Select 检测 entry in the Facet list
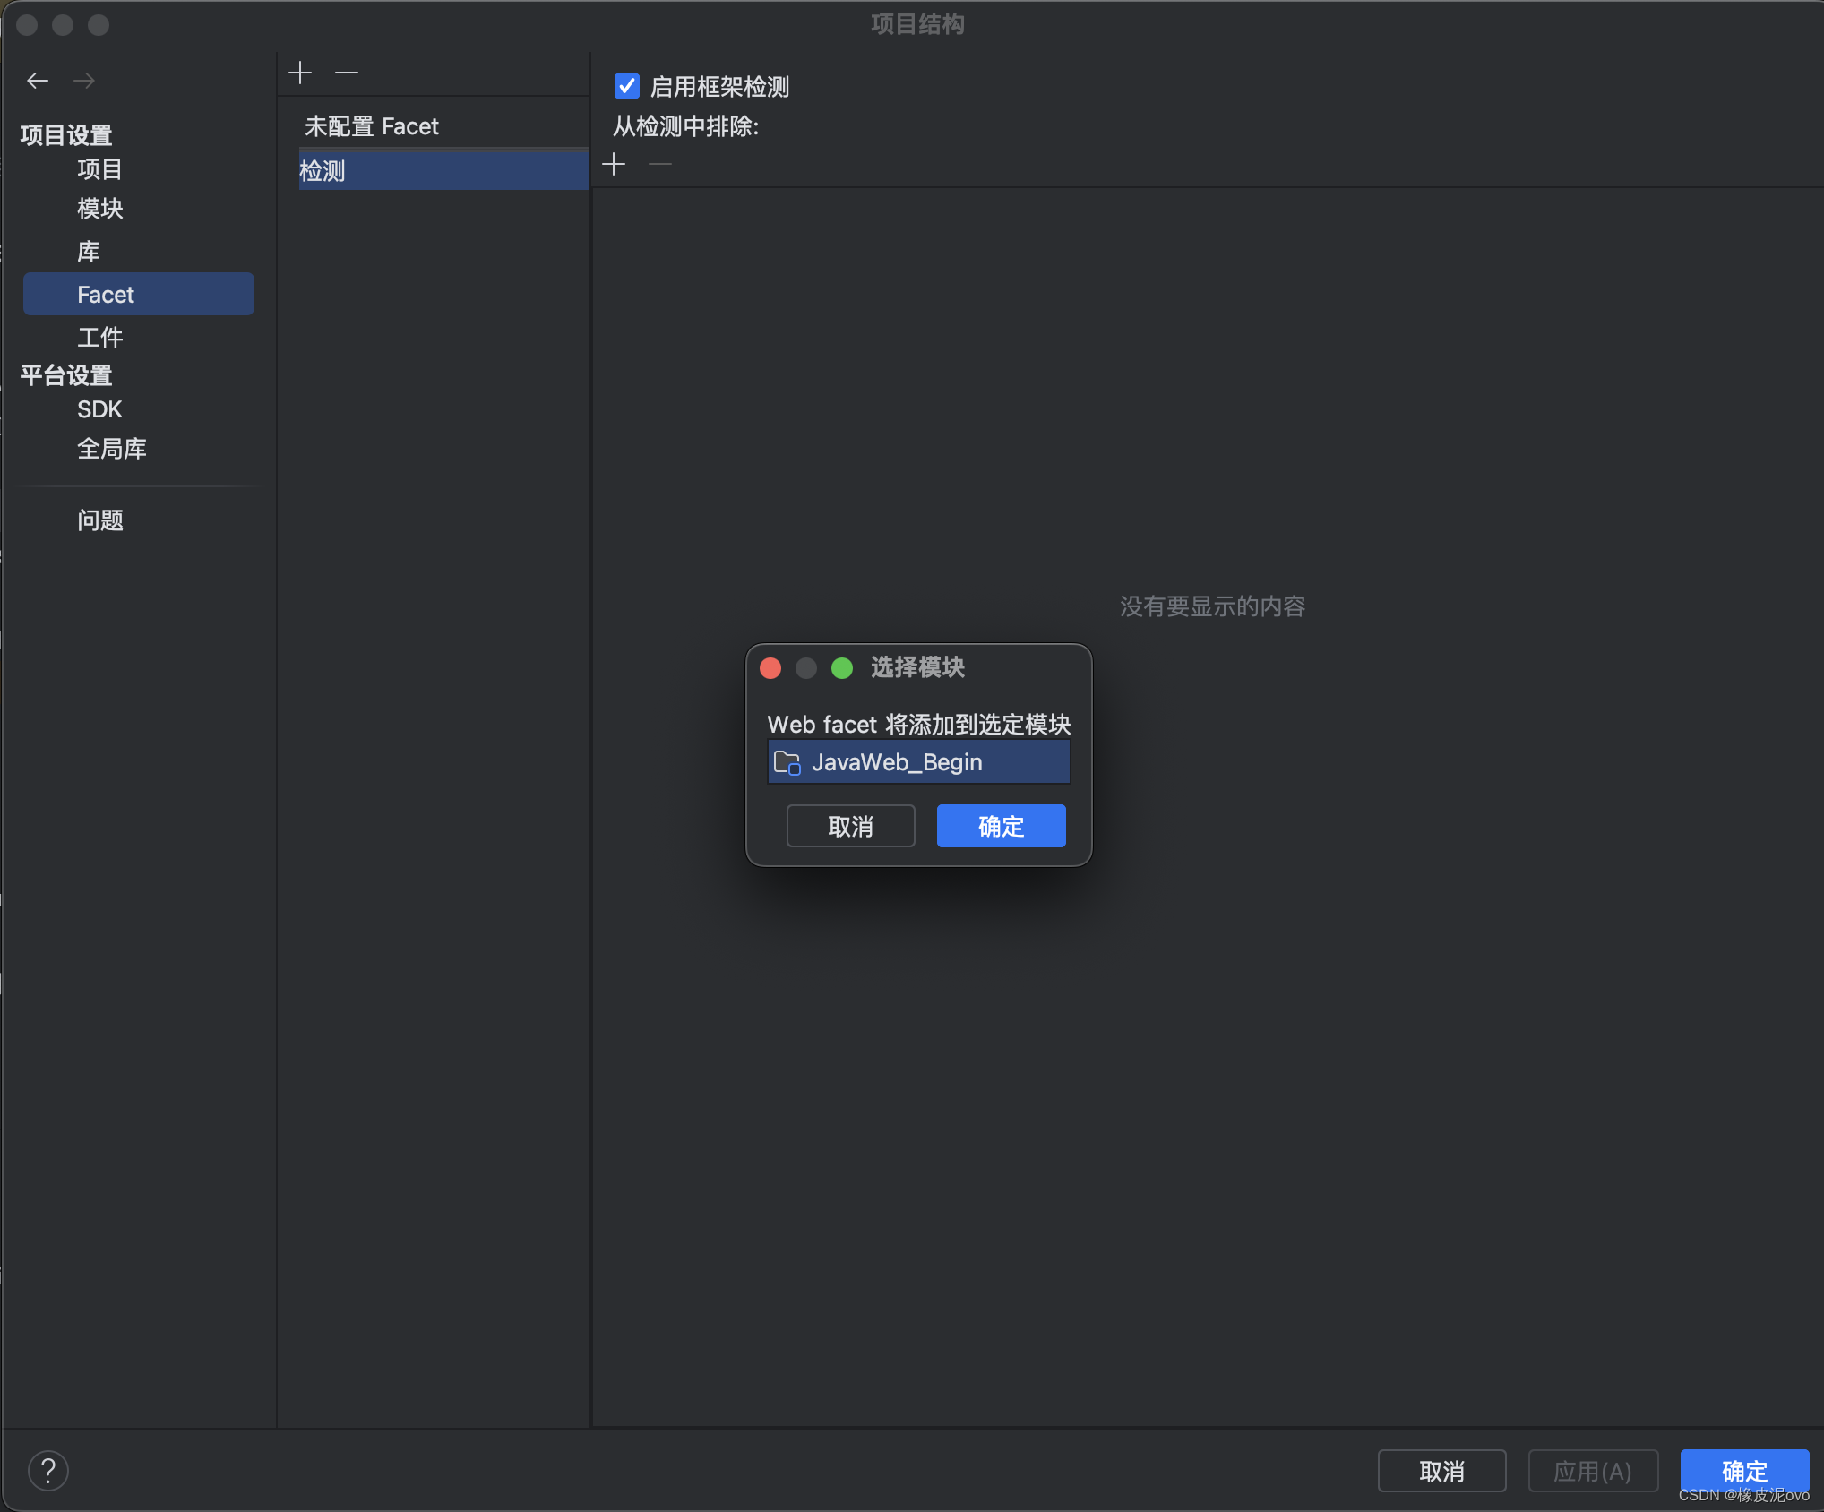 444,170
